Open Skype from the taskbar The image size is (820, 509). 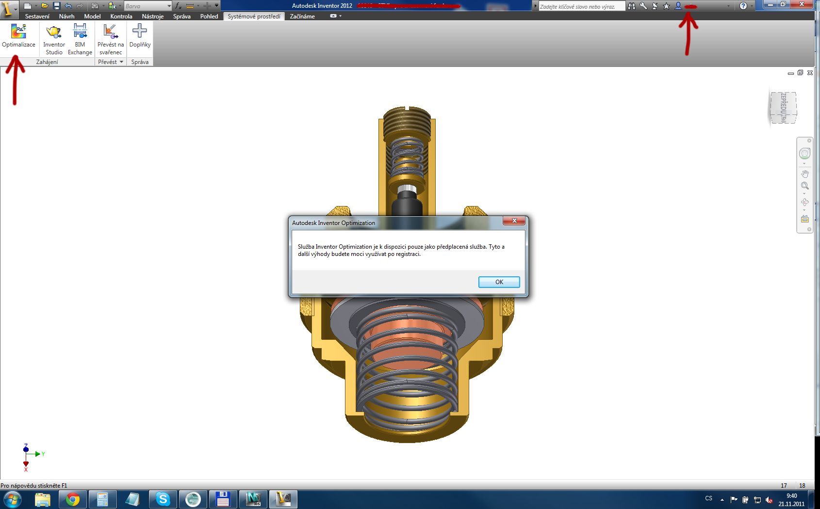[163, 499]
